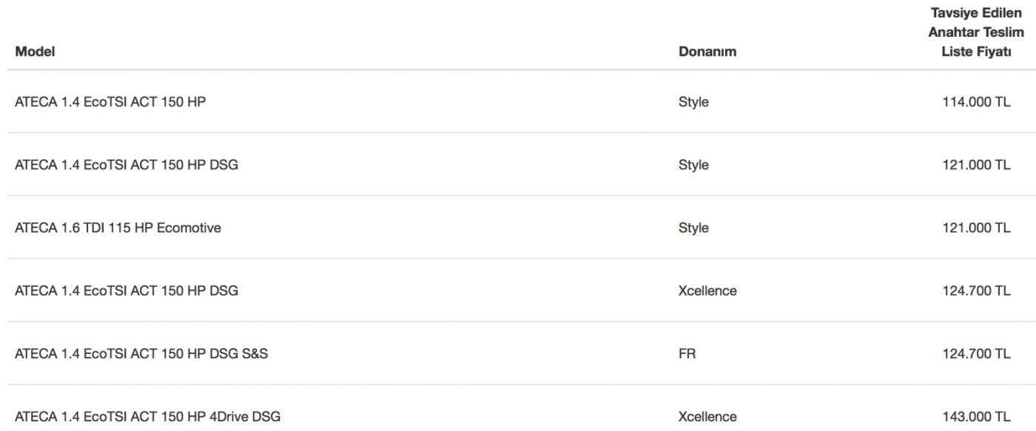Click Style trim in the 114.000 TL row

pos(693,102)
